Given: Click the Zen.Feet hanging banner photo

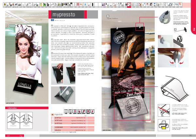Looking at the screenshot, I should point(128,71).
